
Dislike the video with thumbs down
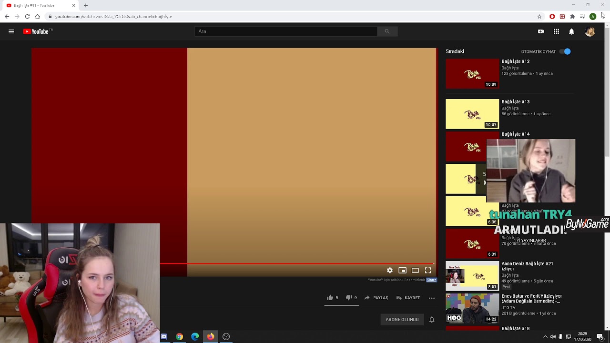pos(348,298)
